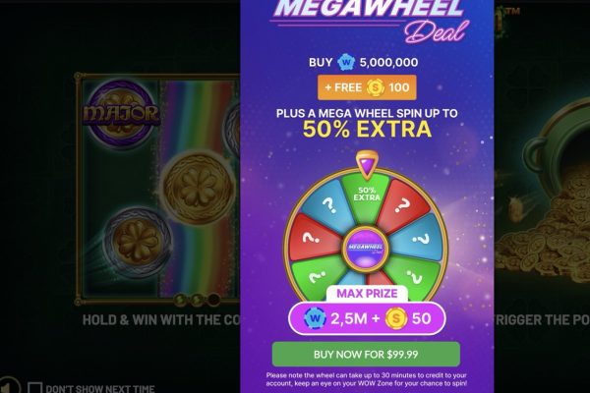Click the blue question mark segment at upper left

tap(327, 206)
